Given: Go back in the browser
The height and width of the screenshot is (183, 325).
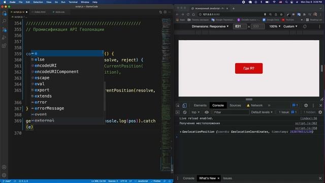Looking at the screenshot, I should [177, 15].
